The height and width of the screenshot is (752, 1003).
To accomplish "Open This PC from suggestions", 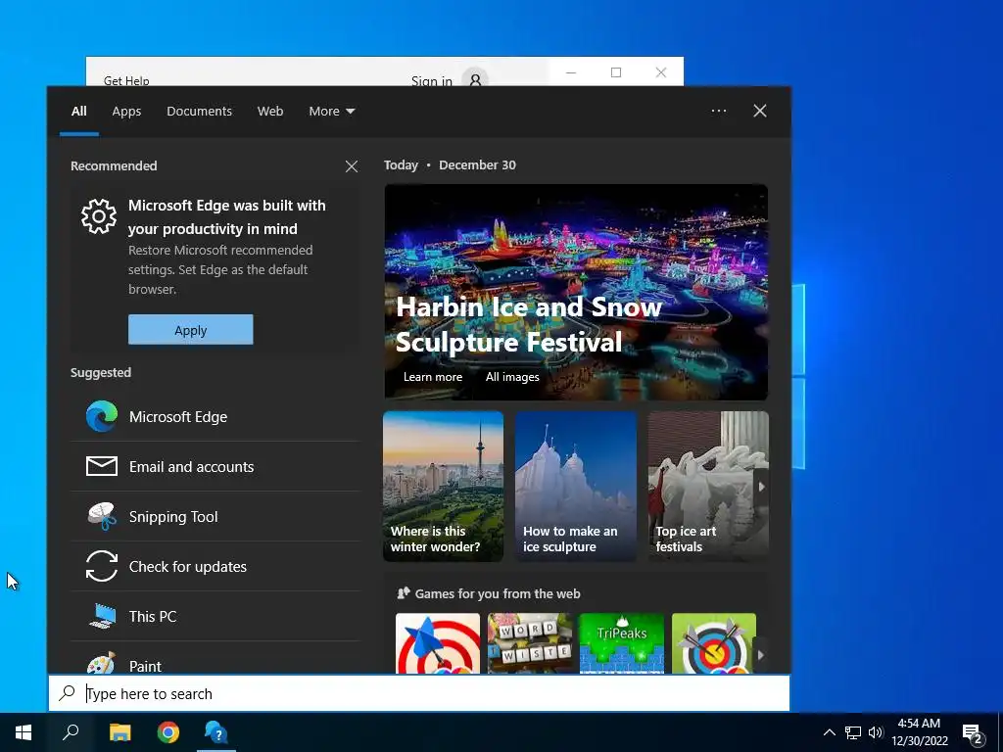I will [215, 617].
